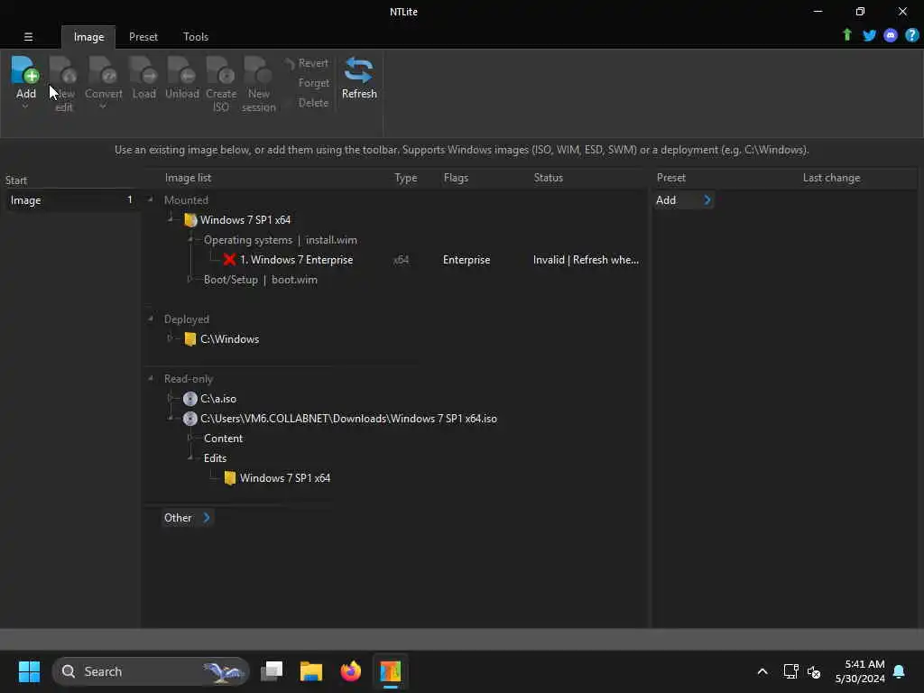The width and height of the screenshot is (924, 693).
Task: Open the Help question mark icon
Action: [911, 35]
